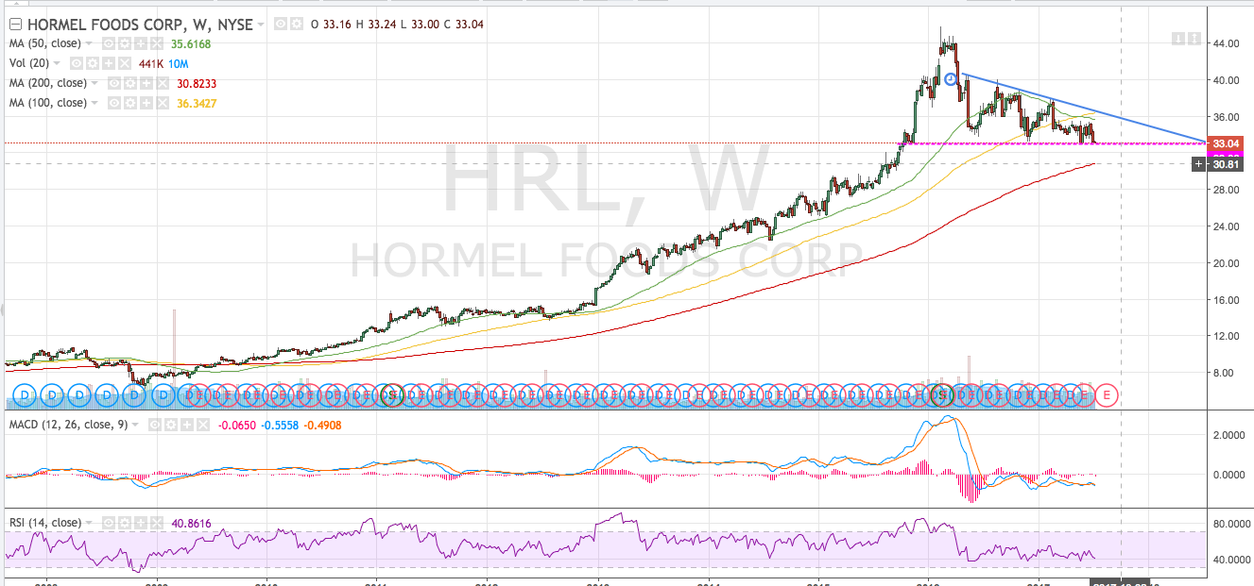Click the plus button beside 30.81 price

click(x=1199, y=164)
